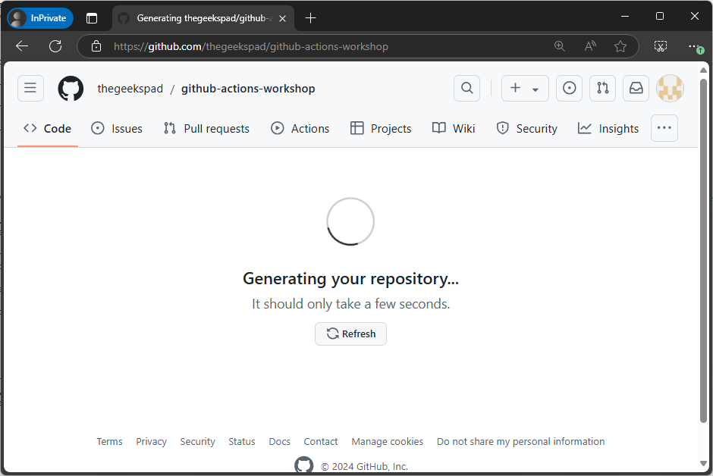Select the Code tab
Image resolution: width=713 pixels, height=476 pixels.
click(x=48, y=129)
